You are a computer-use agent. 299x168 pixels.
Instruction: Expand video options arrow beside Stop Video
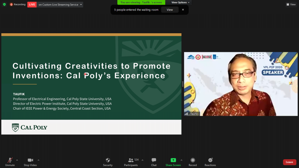click(x=39, y=160)
